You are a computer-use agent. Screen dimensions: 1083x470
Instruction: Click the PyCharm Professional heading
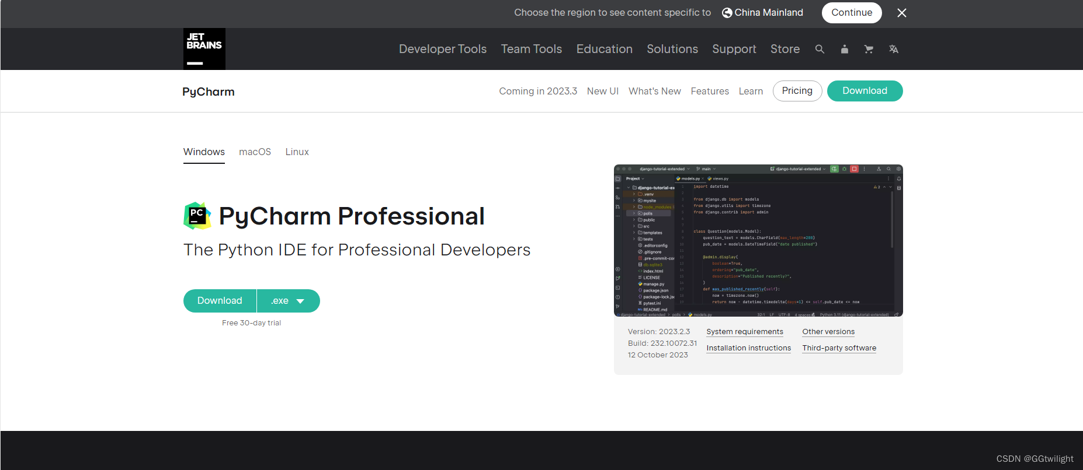point(352,216)
